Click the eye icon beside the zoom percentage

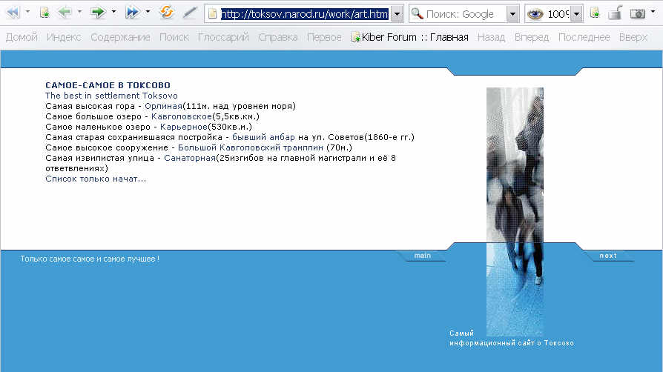pos(535,13)
